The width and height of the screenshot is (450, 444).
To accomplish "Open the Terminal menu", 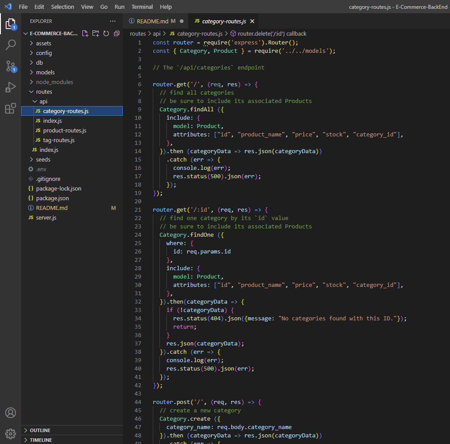I will coord(142,7).
